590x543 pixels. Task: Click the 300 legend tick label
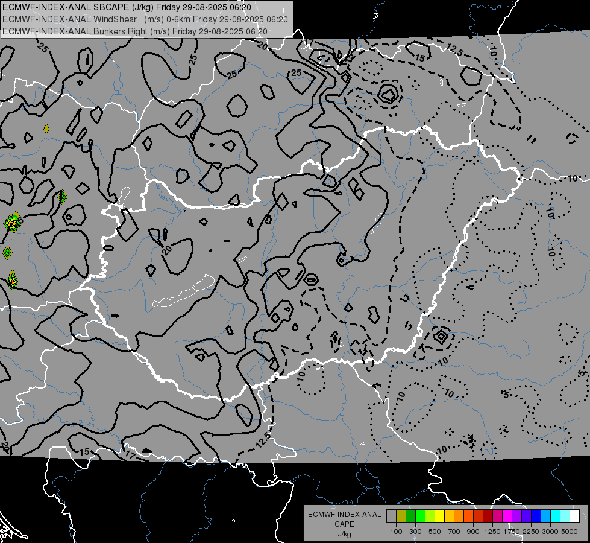coord(415,532)
